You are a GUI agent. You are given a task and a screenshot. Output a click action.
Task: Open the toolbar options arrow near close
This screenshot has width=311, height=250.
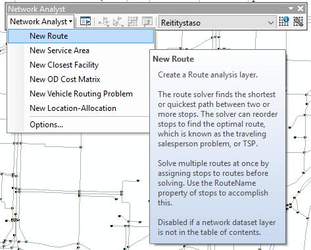(x=291, y=9)
